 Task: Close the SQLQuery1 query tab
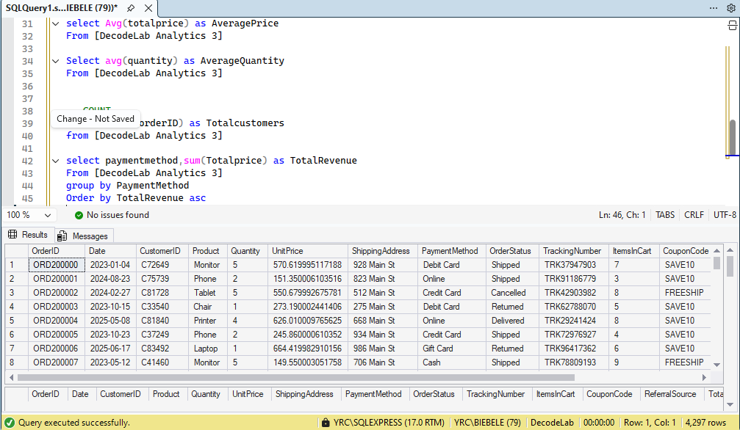(x=148, y=8)
